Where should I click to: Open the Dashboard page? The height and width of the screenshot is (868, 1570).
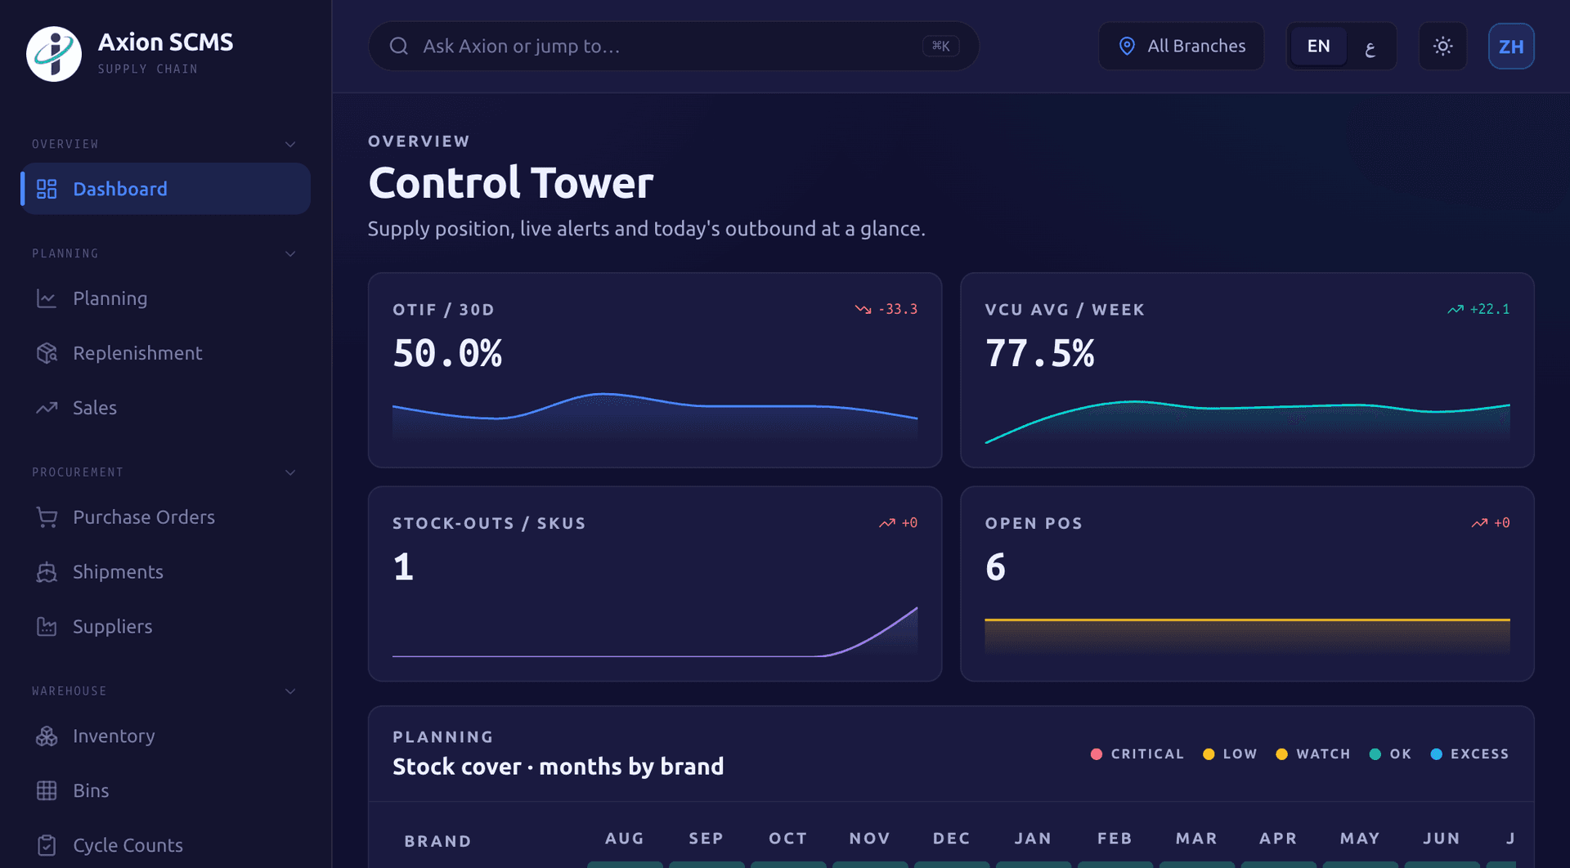click(165, 189)
